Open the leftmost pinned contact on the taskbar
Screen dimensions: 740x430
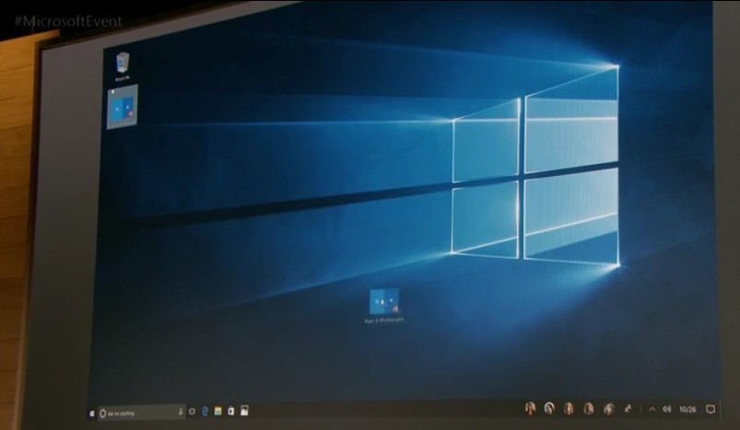pos(530,408)
